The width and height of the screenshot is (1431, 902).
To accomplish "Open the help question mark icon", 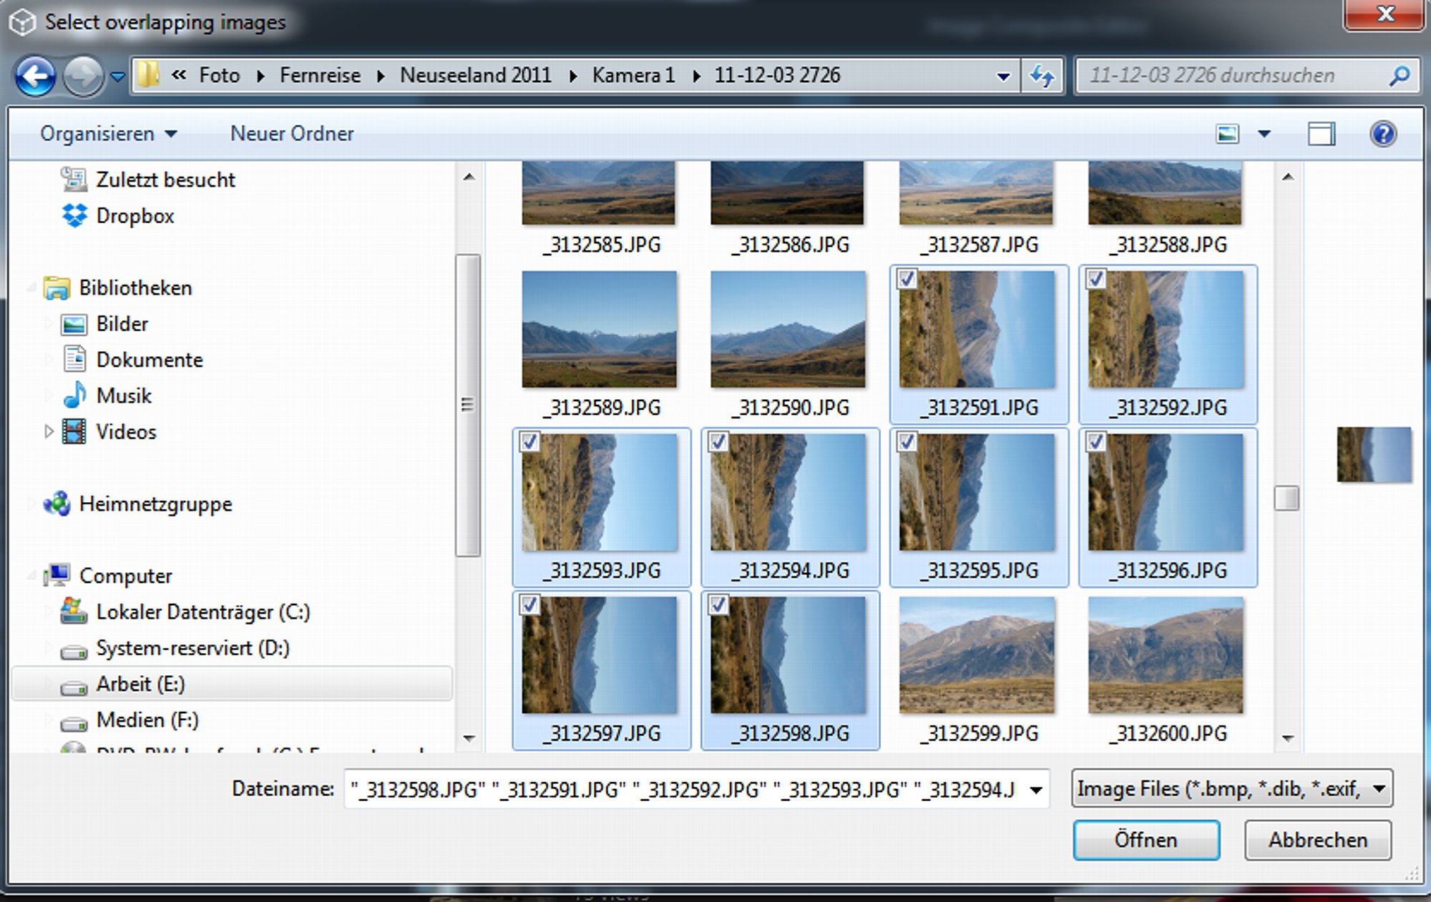I will click(1383, 134).
